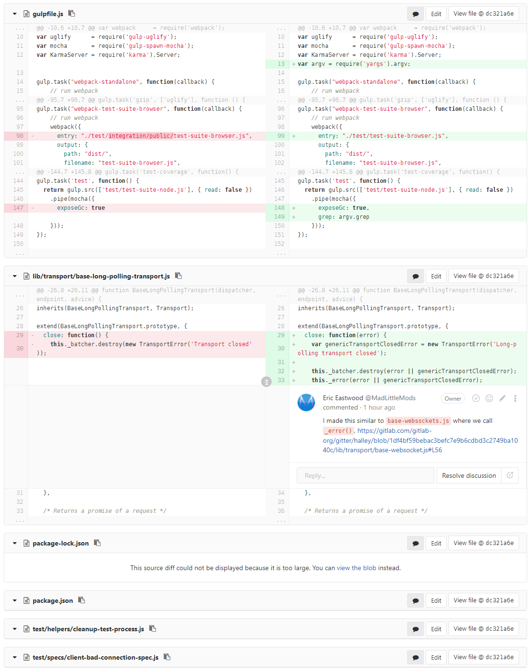This screenshot has height=671, width=530.
Task: Expand client-bad-connection-spec.js diff
Action: [15, 657]
